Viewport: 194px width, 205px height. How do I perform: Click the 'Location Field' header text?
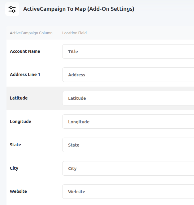click(x=75, y=33)
